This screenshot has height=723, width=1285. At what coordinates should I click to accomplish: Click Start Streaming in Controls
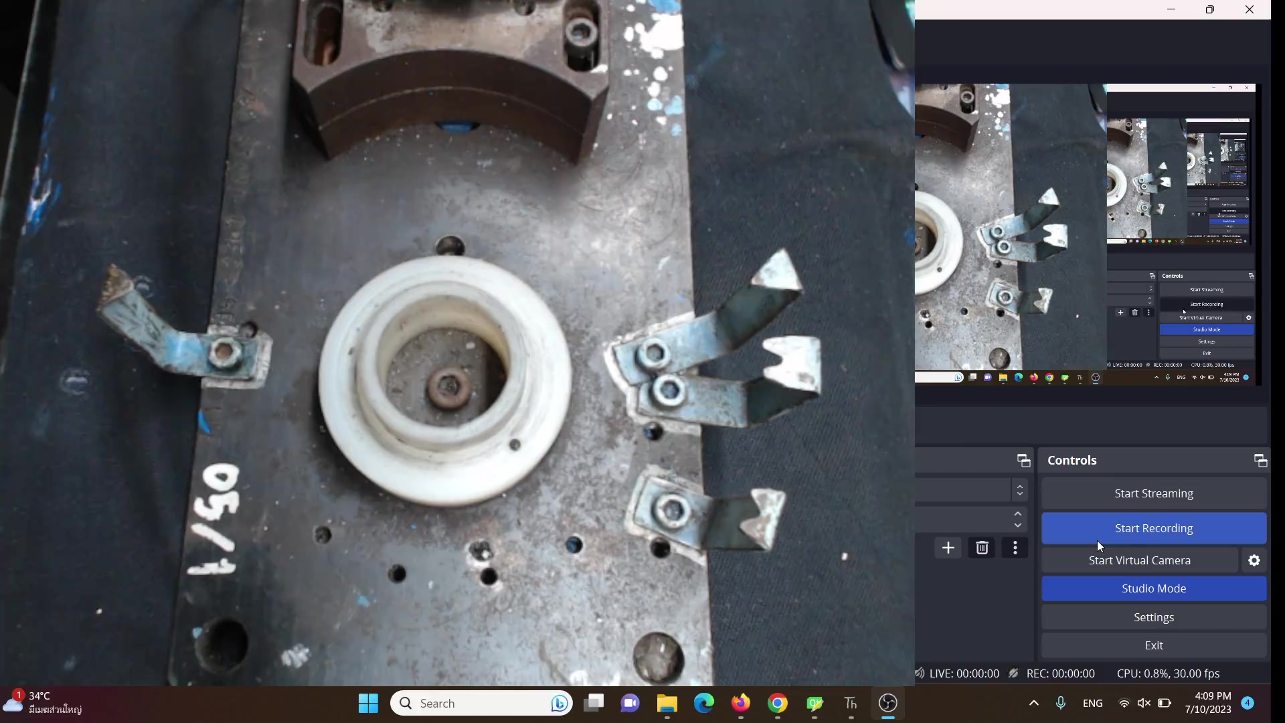[1153, 493]
